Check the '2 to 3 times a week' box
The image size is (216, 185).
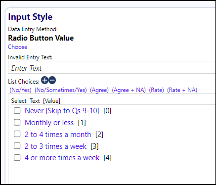point(17,146)
